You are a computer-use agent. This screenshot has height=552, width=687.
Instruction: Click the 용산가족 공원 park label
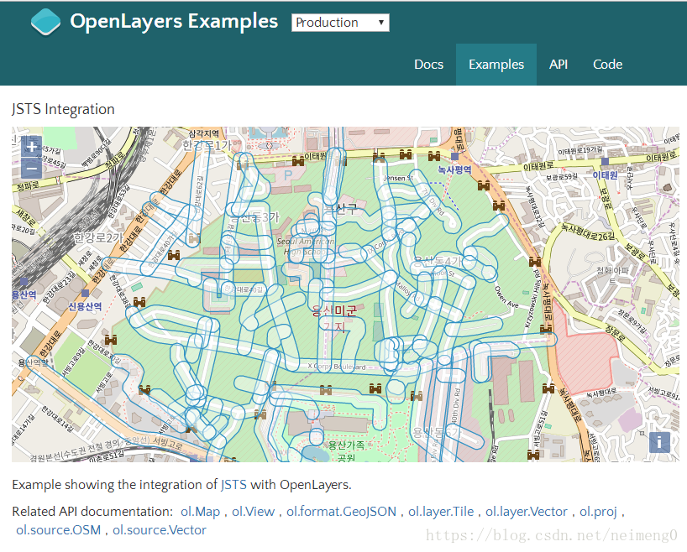tap(346, 451)
